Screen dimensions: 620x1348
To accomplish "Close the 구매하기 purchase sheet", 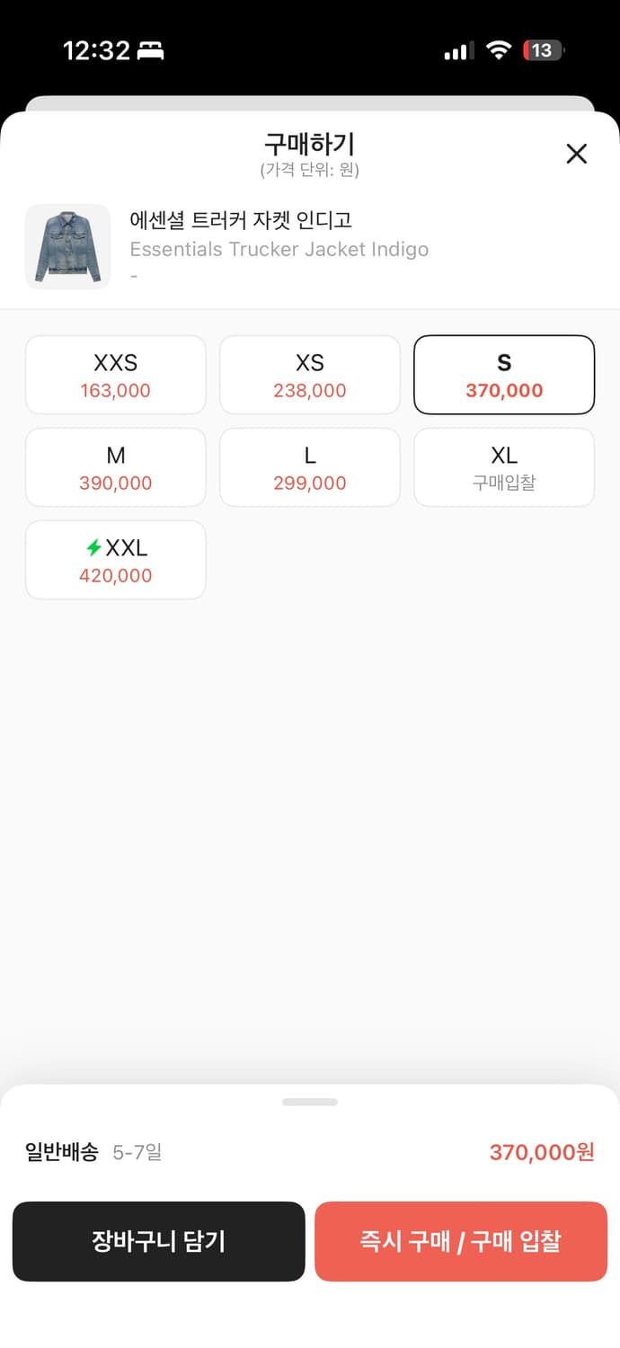I will (576, 154).
